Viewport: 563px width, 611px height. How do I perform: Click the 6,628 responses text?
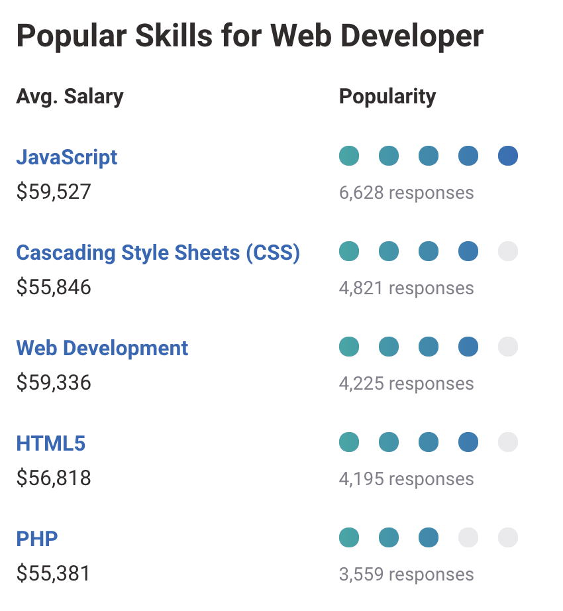coord(406,193)
